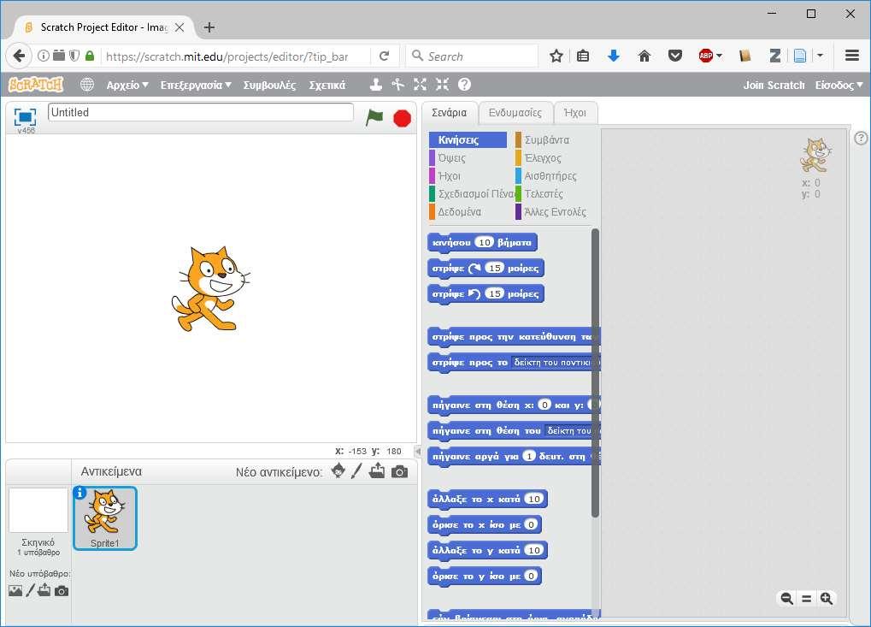Upload sprite from file icon
Viewport: 871px width, 627px height.
tap(377, 470)
